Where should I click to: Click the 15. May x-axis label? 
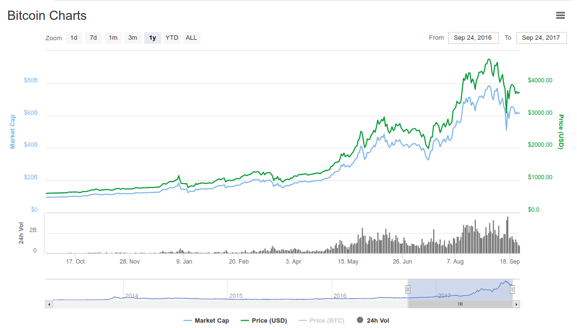coord(348,261)
